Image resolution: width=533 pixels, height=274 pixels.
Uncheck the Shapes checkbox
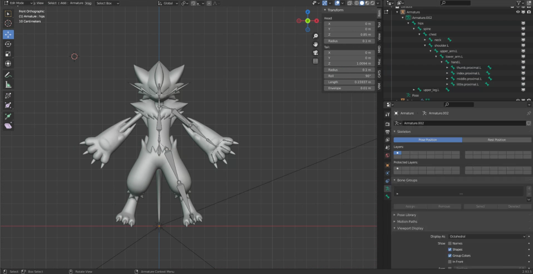[x=450, y=250]
